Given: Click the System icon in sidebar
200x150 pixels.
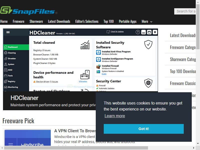Looking at the screenshot, I should tap(5, 64).
